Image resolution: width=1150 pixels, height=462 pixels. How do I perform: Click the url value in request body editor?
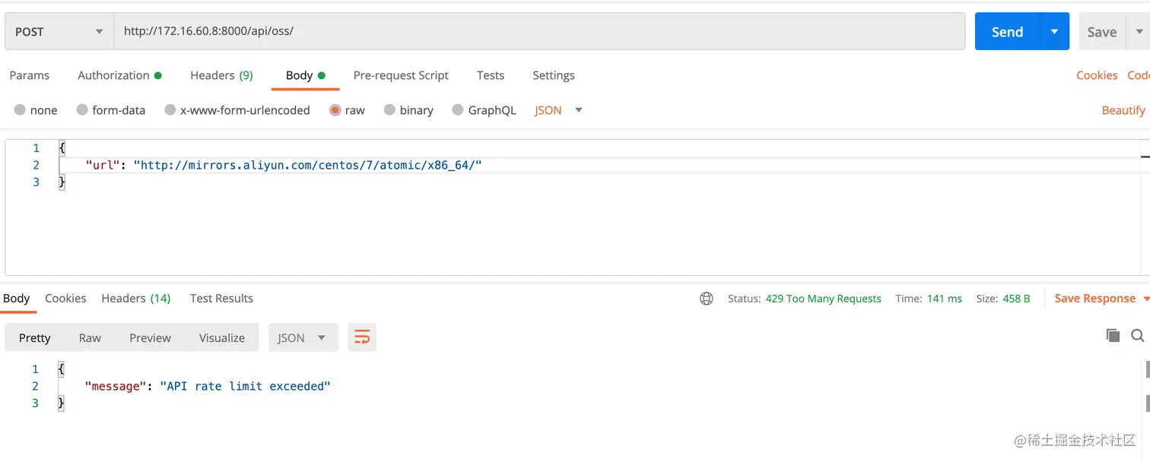coord(308,165)
